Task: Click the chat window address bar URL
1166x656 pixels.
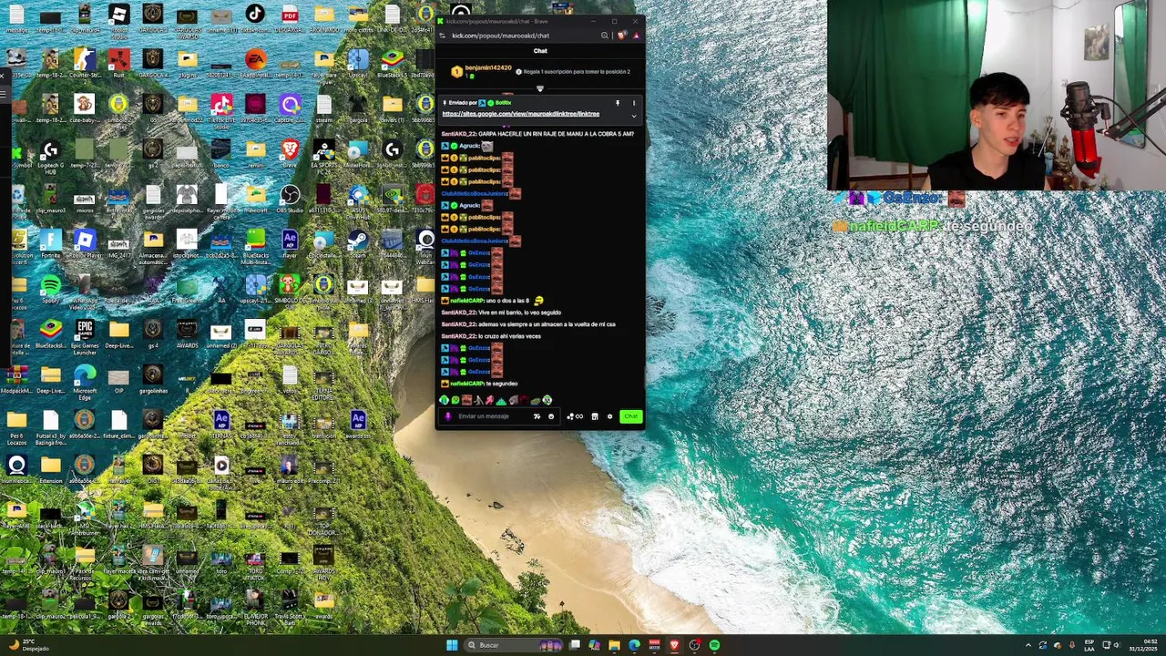Action: [x=500, y=36]
